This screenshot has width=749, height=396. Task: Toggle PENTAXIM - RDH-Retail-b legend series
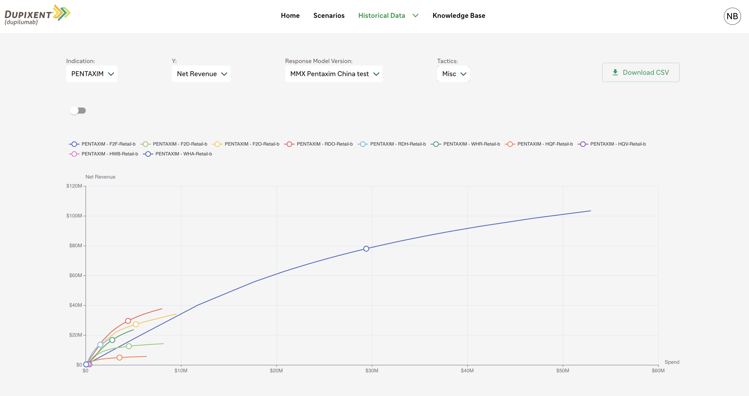coord(391,144)
